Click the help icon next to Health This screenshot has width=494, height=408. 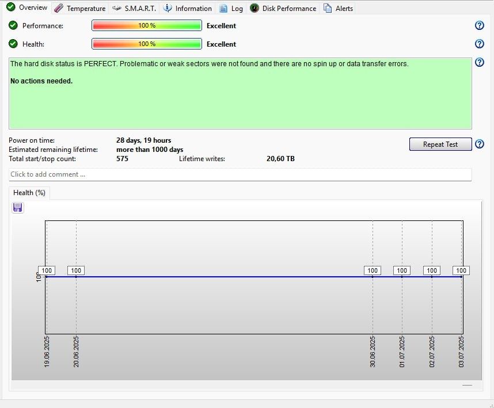[479, 44]
